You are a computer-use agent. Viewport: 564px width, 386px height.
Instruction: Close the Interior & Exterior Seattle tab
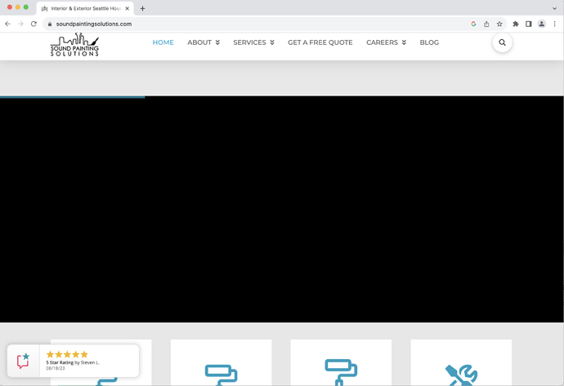click(127, 8)
